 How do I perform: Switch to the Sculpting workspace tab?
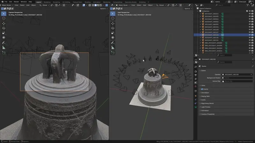(x=56, y=2)
